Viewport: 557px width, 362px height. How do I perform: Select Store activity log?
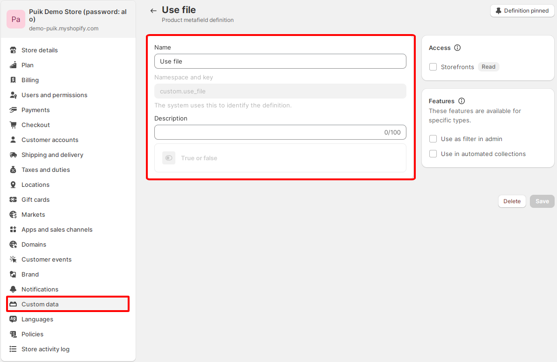[x=45, y=349]
